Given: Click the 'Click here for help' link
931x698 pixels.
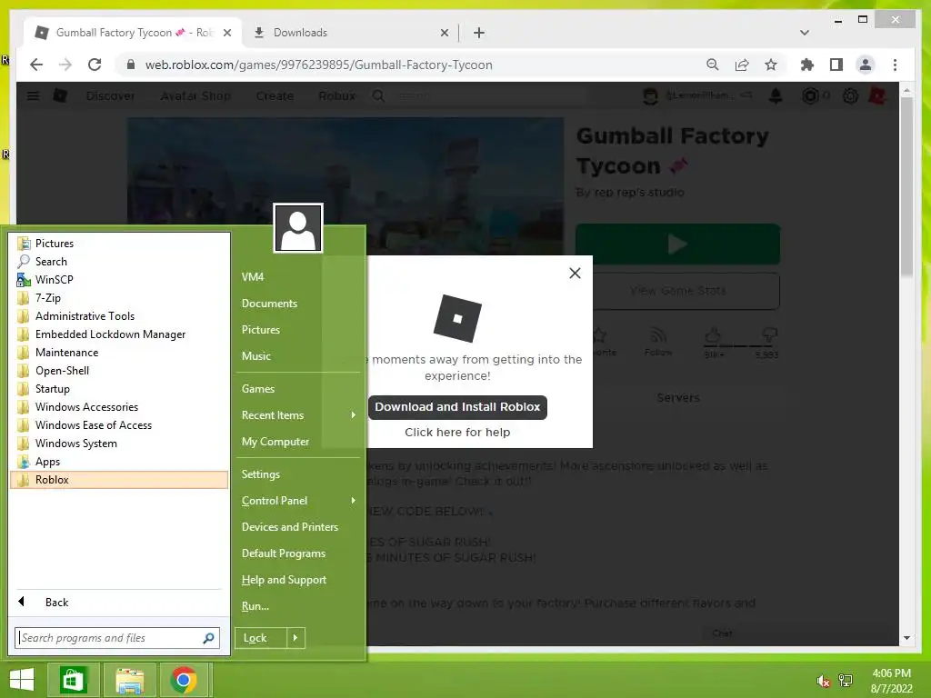Looking at the screenshot, I should [457, 432].
